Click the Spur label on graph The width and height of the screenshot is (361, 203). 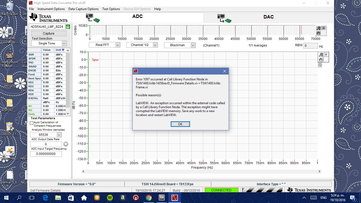95,60
